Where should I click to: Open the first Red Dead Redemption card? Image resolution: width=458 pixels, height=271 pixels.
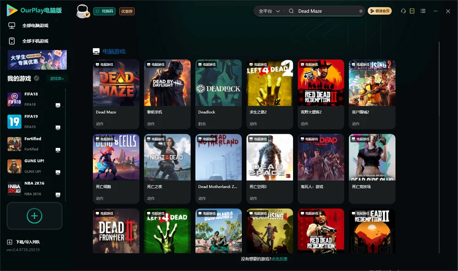[x=321, y=231]
